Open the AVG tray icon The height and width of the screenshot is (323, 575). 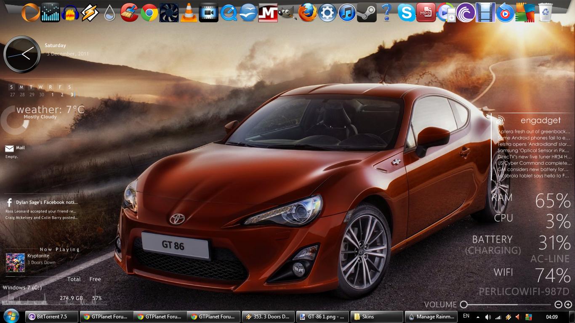529,317
